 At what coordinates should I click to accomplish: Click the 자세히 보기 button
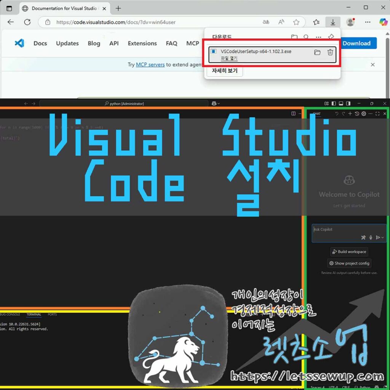click(x=225, y=70)
